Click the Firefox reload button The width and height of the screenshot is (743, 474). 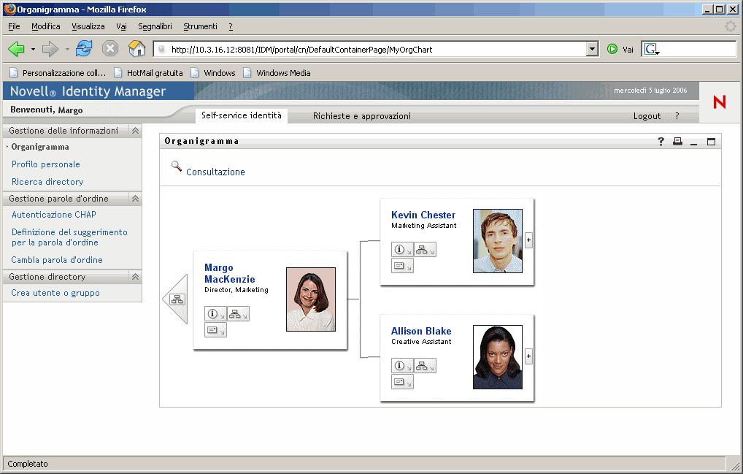coord(84,49)
